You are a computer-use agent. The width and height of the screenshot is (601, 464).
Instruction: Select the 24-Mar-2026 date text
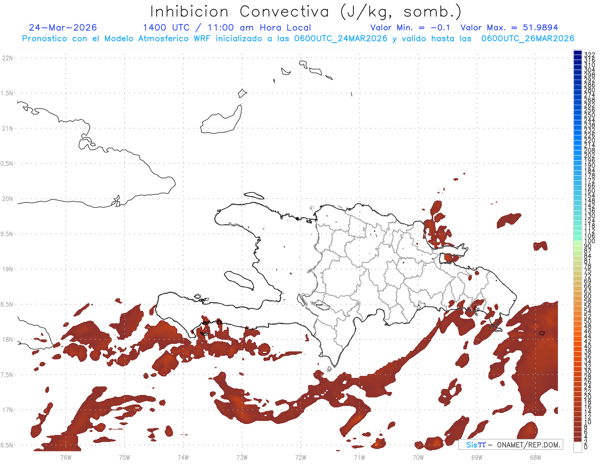click(x=63, y=28)
